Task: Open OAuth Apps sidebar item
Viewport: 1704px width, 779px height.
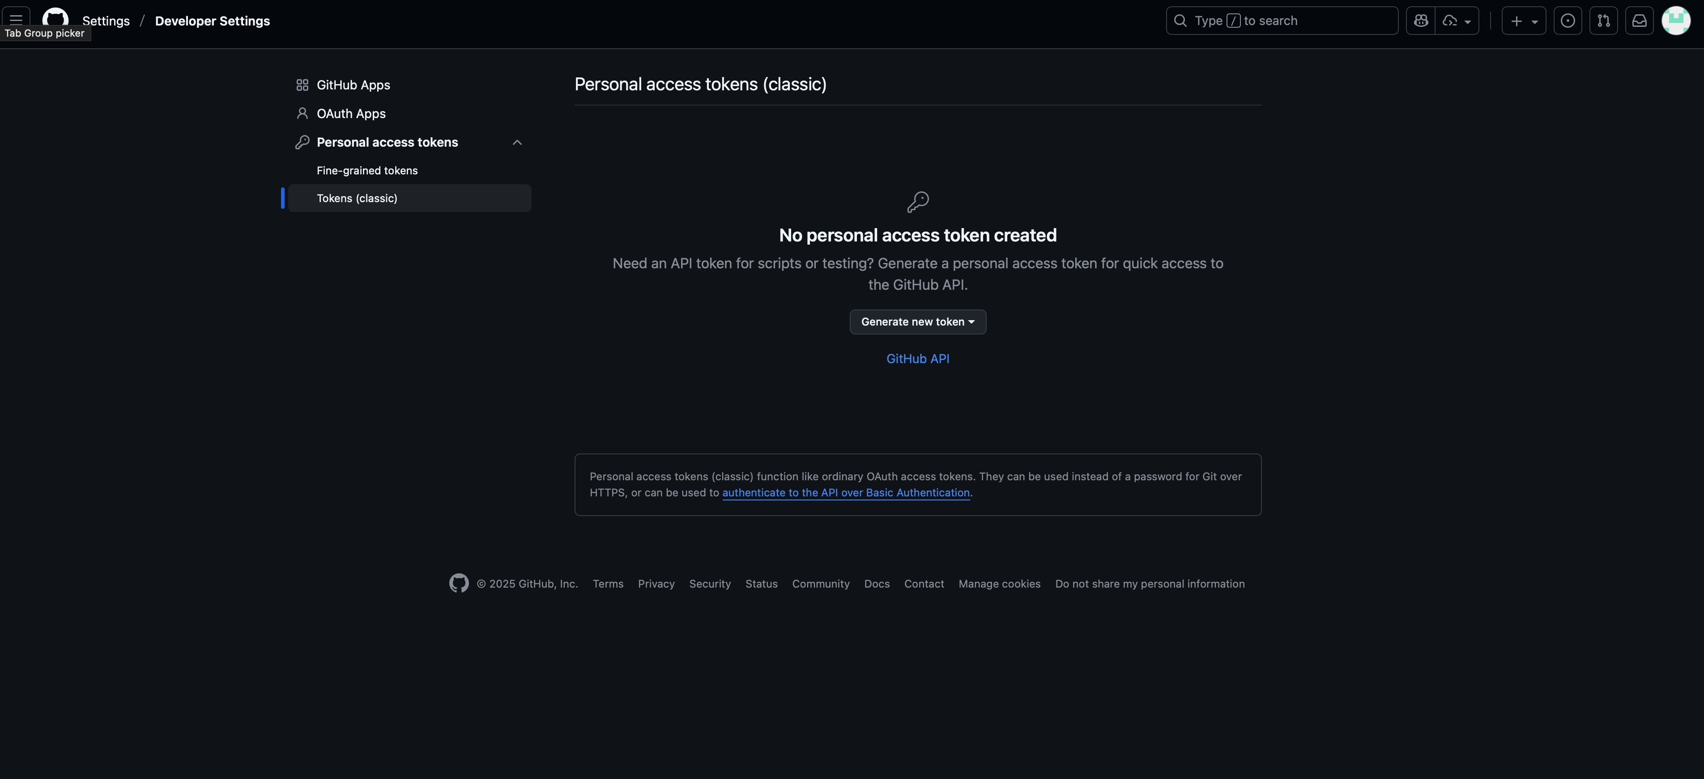Action: click(x=350, y=114)
